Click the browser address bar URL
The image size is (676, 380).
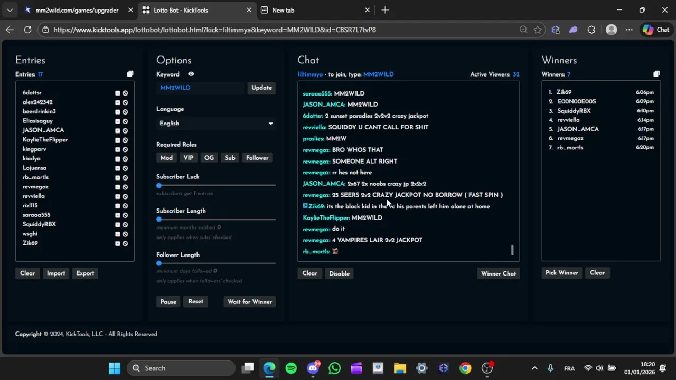click(x=214, y=30)
